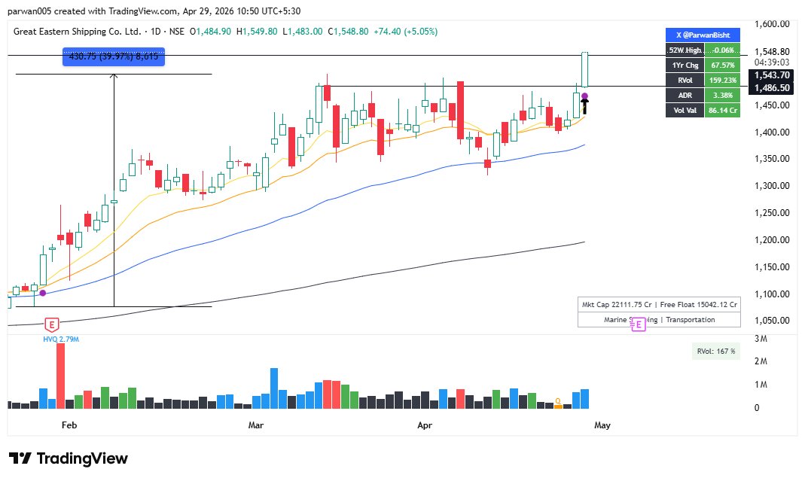The height and width of the screenshot is (481, 805).
Task: Click the 1Yr Chg value 67.57%
Action: click(x=722, y=65)
